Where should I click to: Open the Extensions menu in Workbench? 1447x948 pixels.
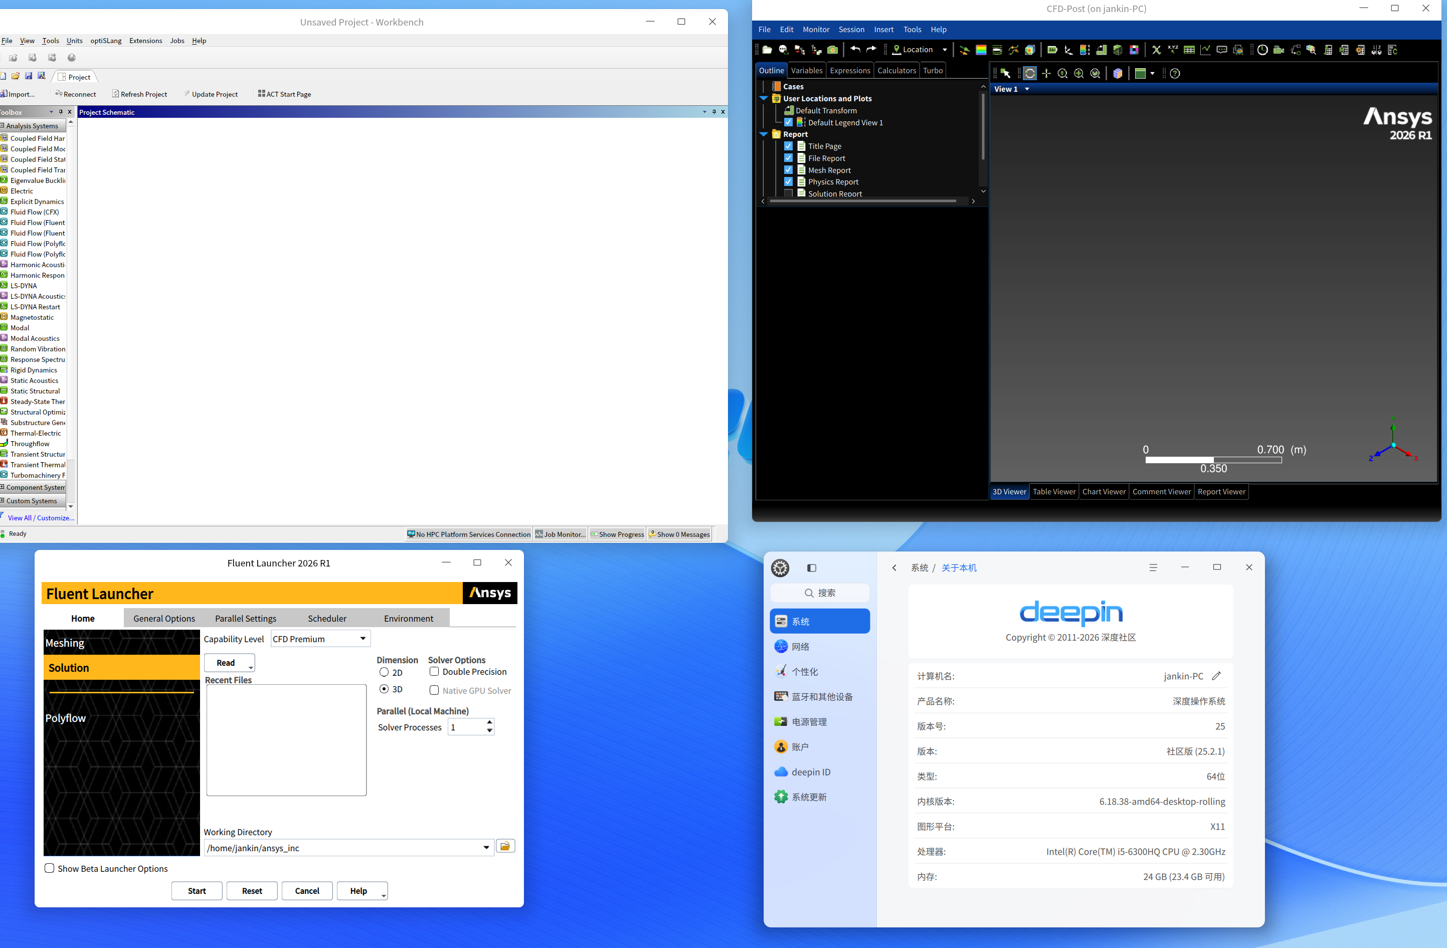coord(146,41)
